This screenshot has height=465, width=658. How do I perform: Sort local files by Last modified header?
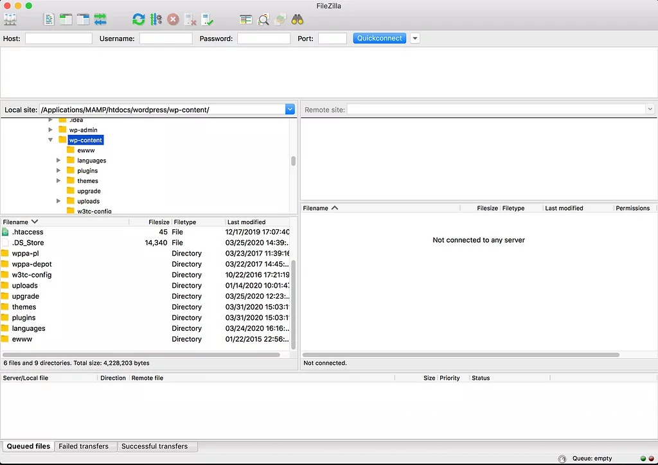point(257,222)
